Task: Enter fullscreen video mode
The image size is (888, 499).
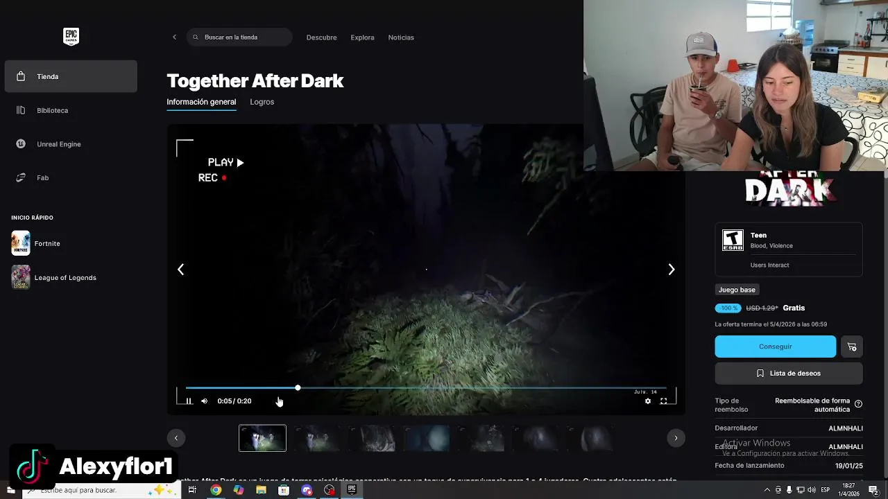Action: click(x=663, y=401)
